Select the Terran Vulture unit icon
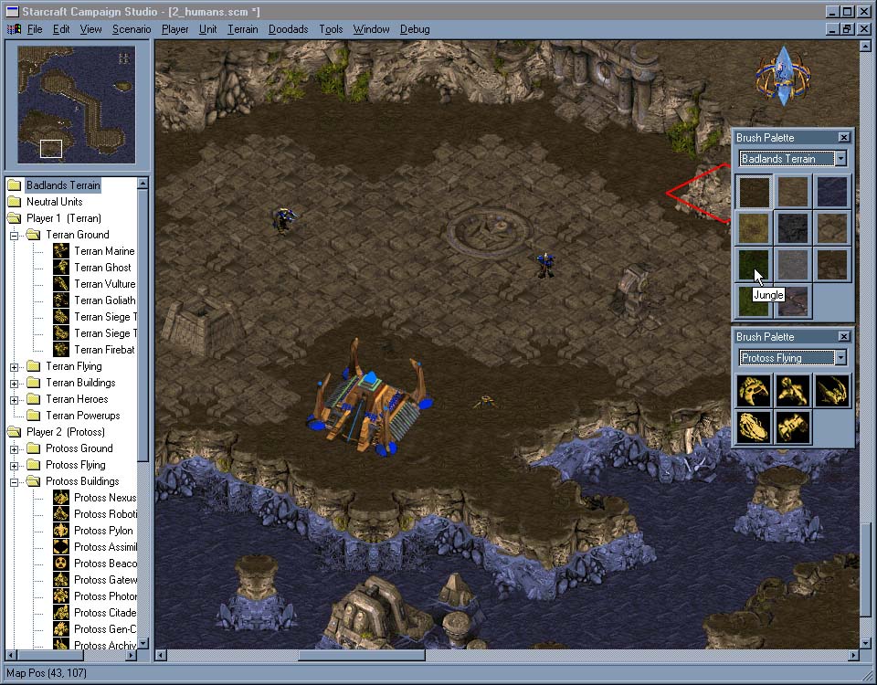This screenshot has width=877, height=685. (x=61, y=284)
